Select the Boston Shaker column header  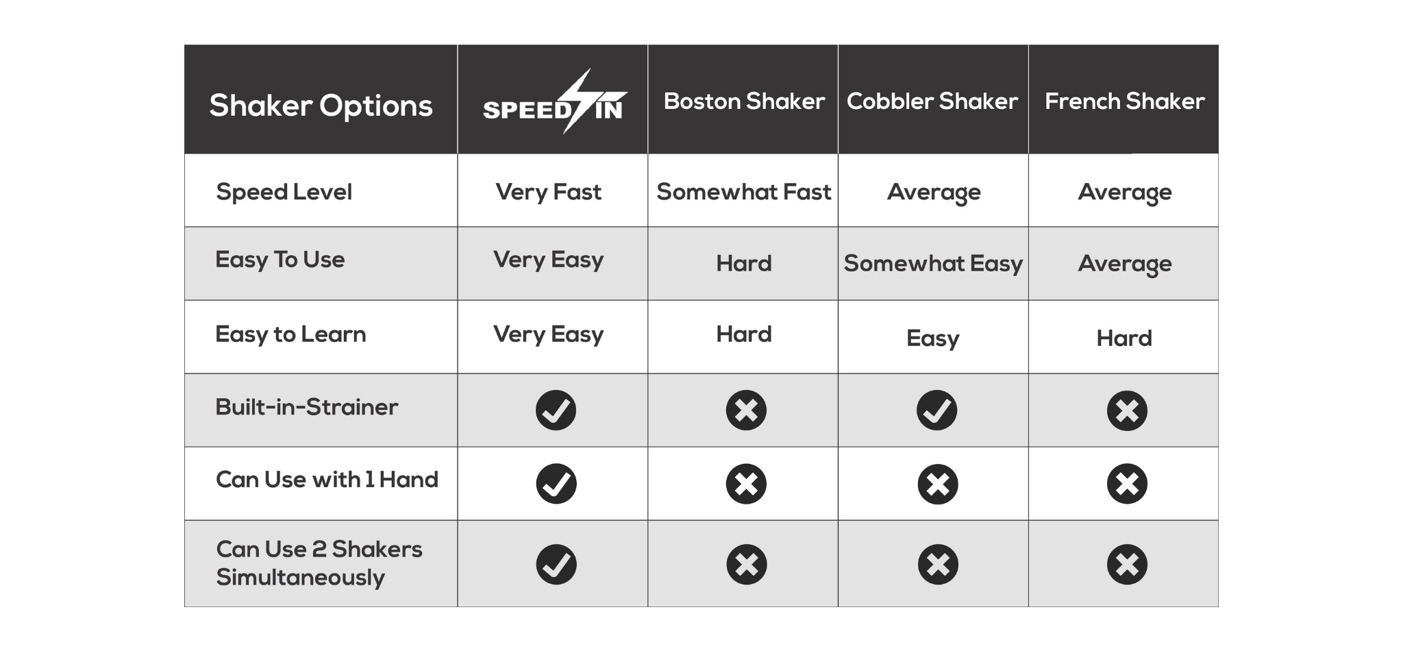coord(744,101)
